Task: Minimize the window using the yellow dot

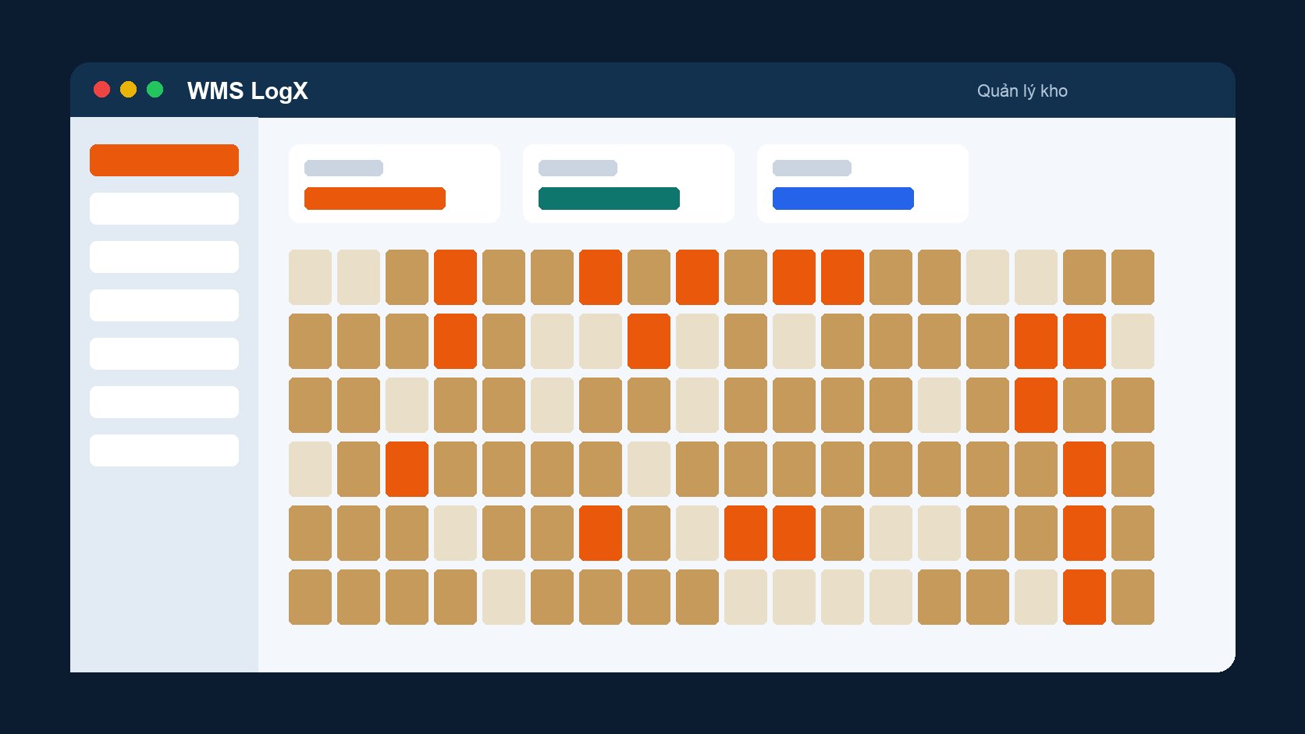Action: [x=128, y=90]
